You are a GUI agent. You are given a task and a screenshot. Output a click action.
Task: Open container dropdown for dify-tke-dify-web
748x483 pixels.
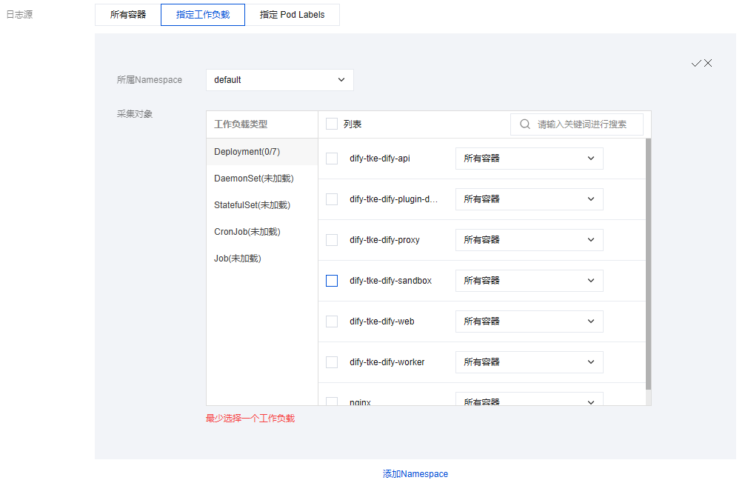coord(529,322)
